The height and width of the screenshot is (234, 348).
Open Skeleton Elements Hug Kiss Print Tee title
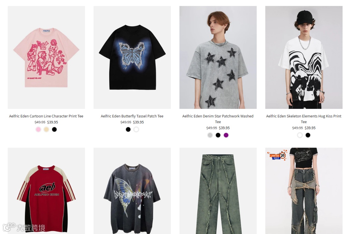[x=304, y=119]
